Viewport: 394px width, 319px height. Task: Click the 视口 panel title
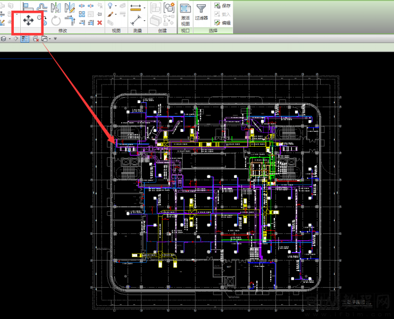186,31
